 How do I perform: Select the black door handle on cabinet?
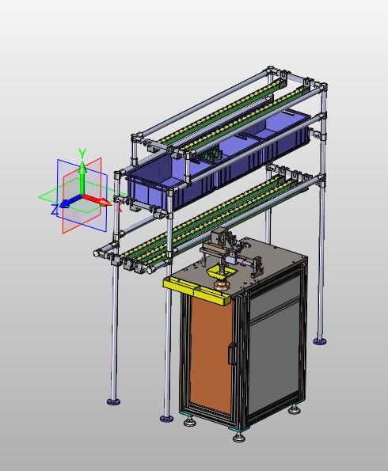coord(231,354)
